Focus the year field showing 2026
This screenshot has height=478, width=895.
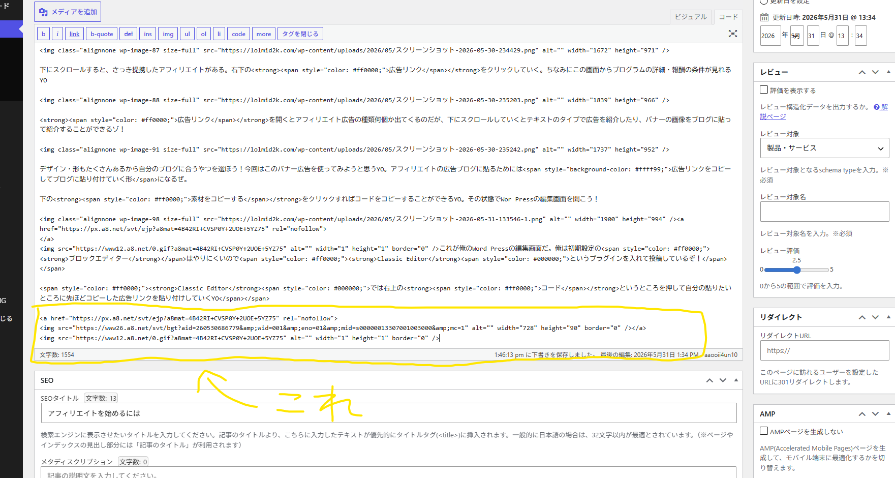[x=770, y=36]
